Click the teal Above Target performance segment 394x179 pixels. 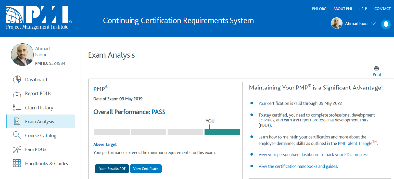click(223, 132)
